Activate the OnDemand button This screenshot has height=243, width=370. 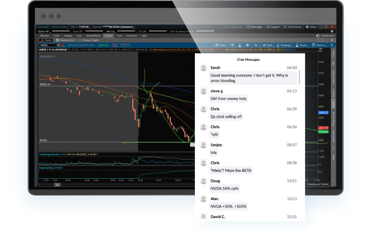(x=325, y=35)
